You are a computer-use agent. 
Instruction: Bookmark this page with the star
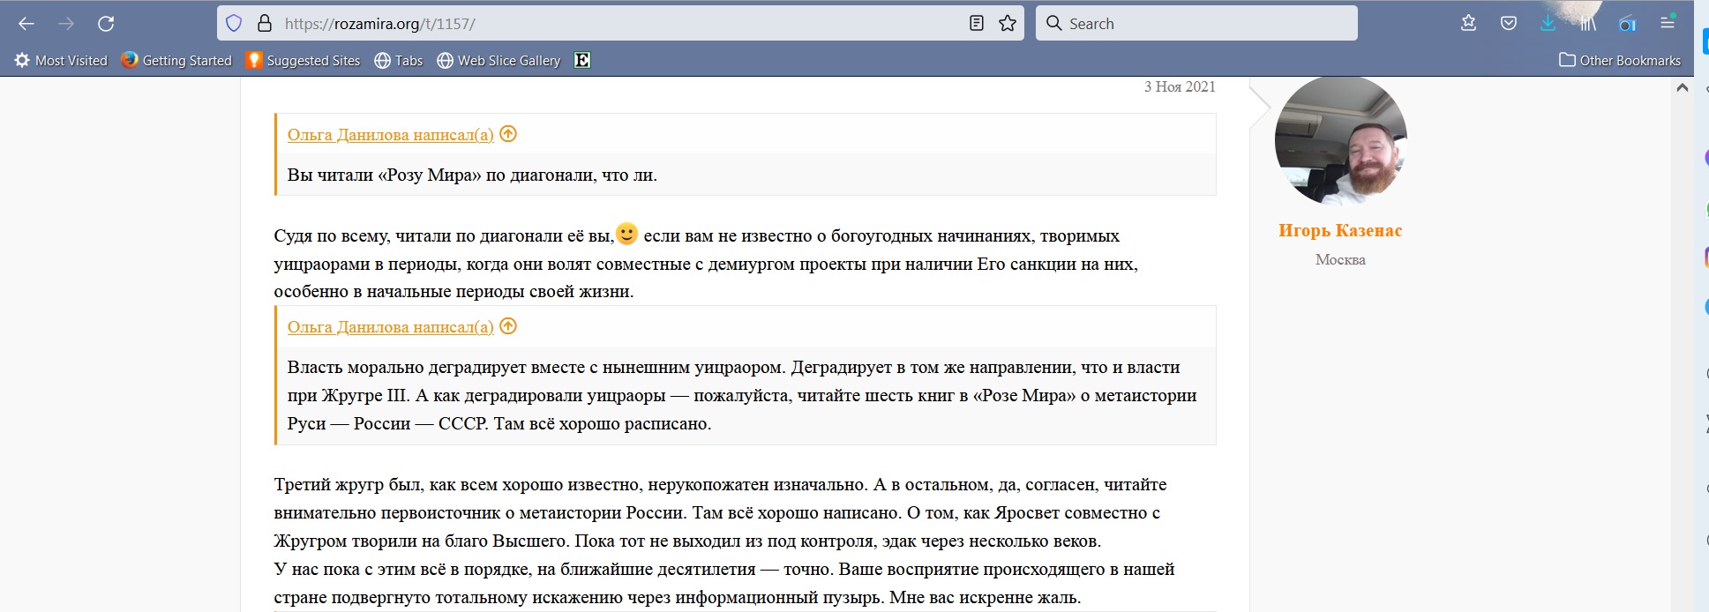coord(1008,24)
